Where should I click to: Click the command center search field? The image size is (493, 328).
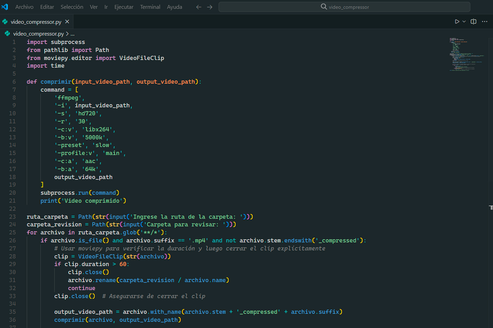click(344, 7)
